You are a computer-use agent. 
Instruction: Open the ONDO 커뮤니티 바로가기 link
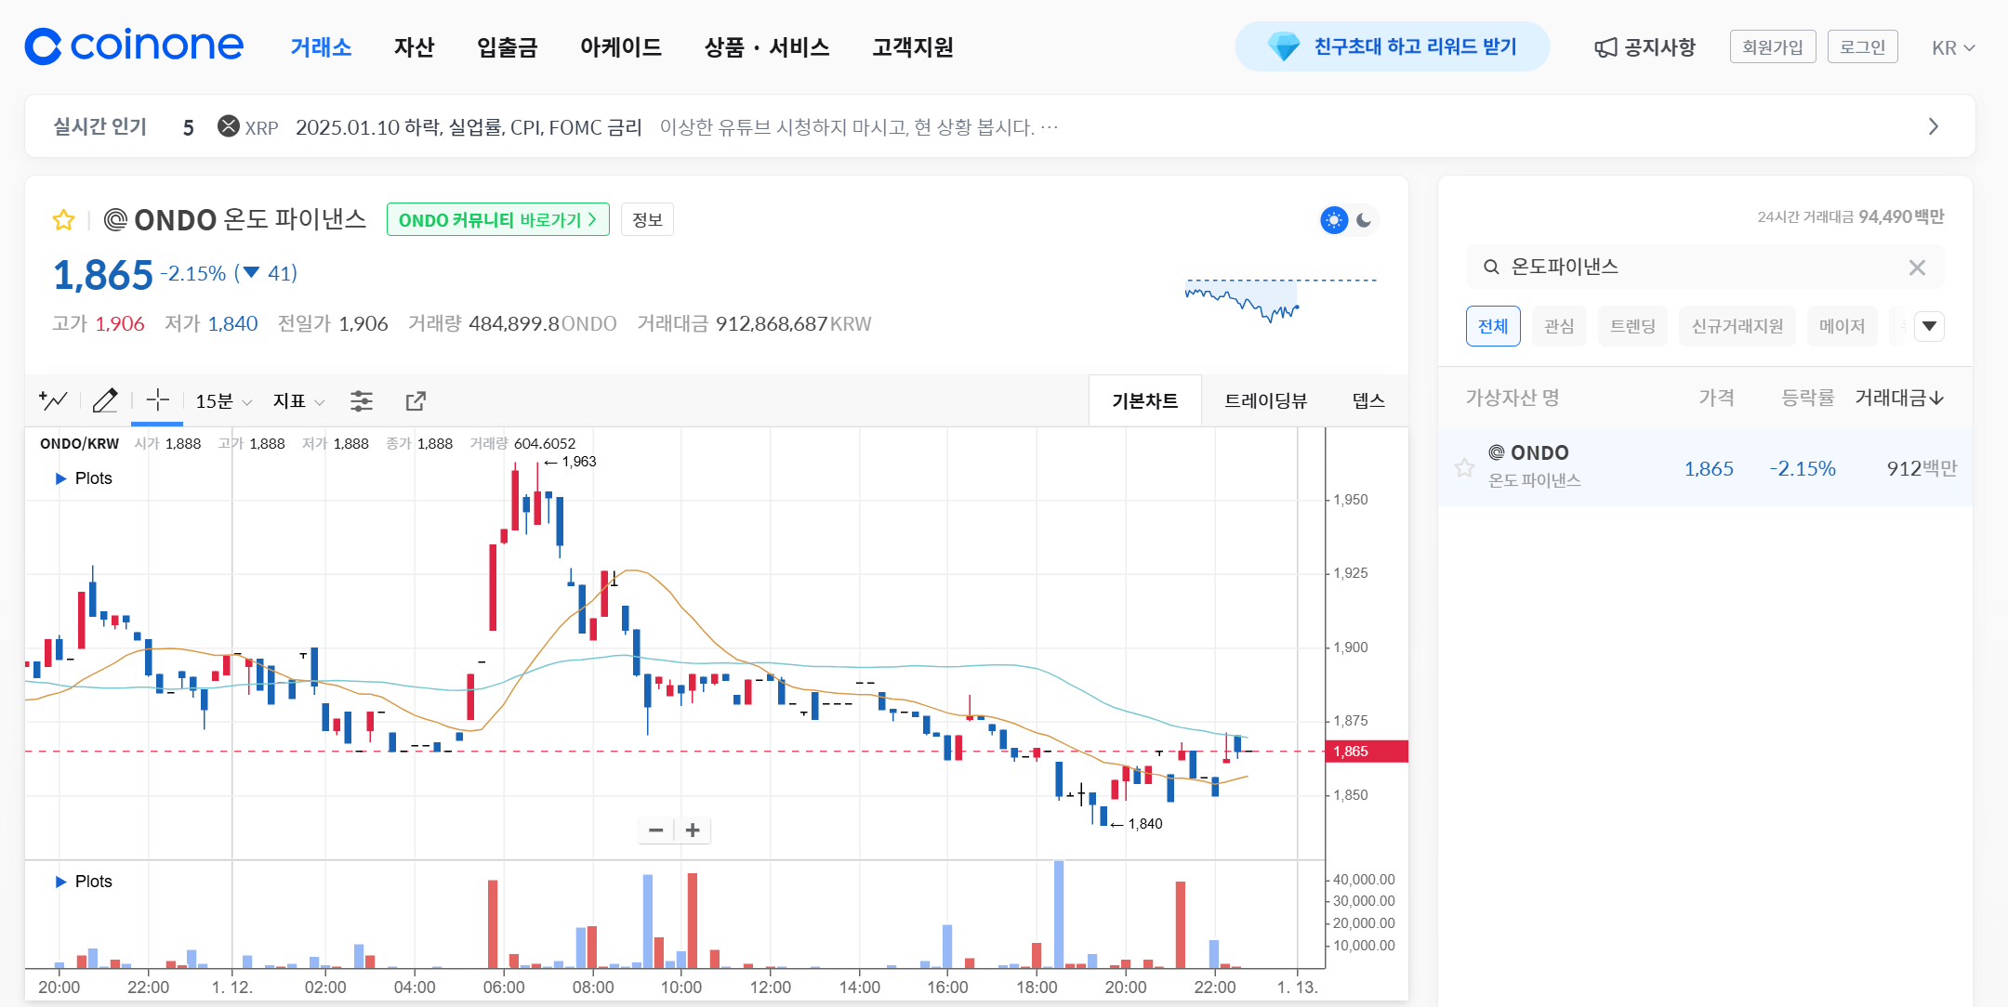coord(497,219)
